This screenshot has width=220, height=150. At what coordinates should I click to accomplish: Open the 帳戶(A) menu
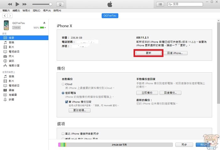click(47, 10)
